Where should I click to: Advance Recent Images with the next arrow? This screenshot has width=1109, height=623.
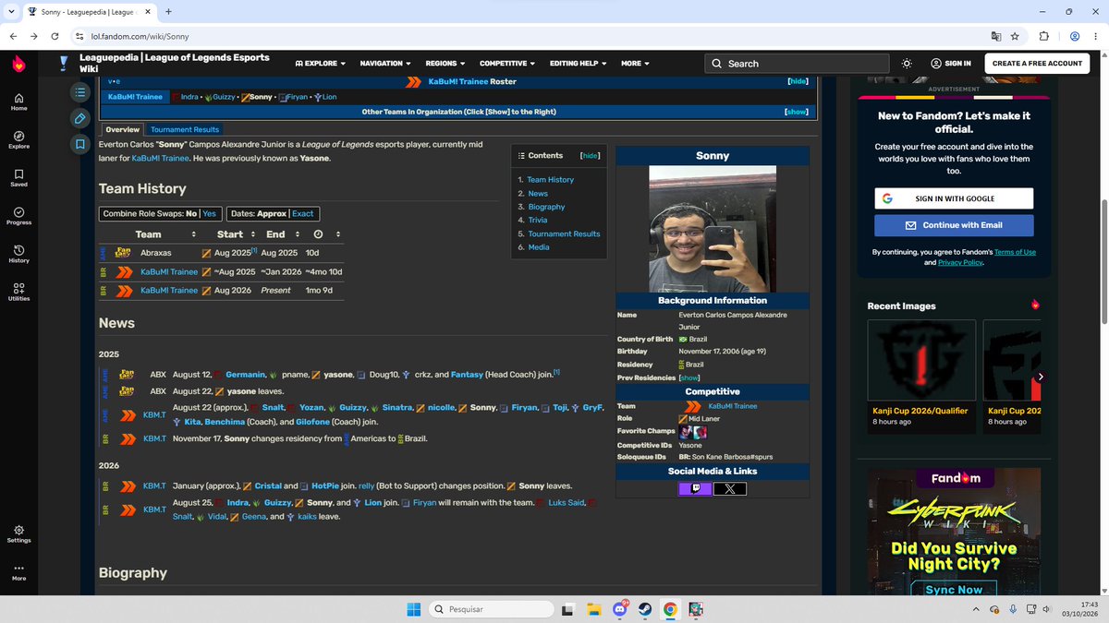(x=1041, y=377)
